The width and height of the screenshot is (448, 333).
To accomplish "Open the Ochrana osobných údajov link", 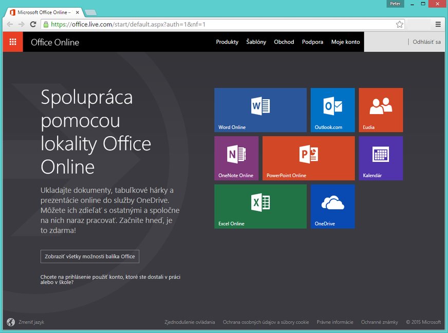I will [x=266, y=322].
